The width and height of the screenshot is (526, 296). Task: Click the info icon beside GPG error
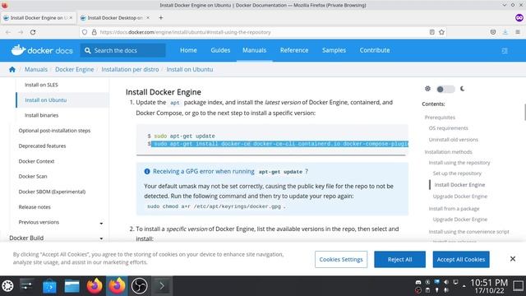tap(147, 171)
